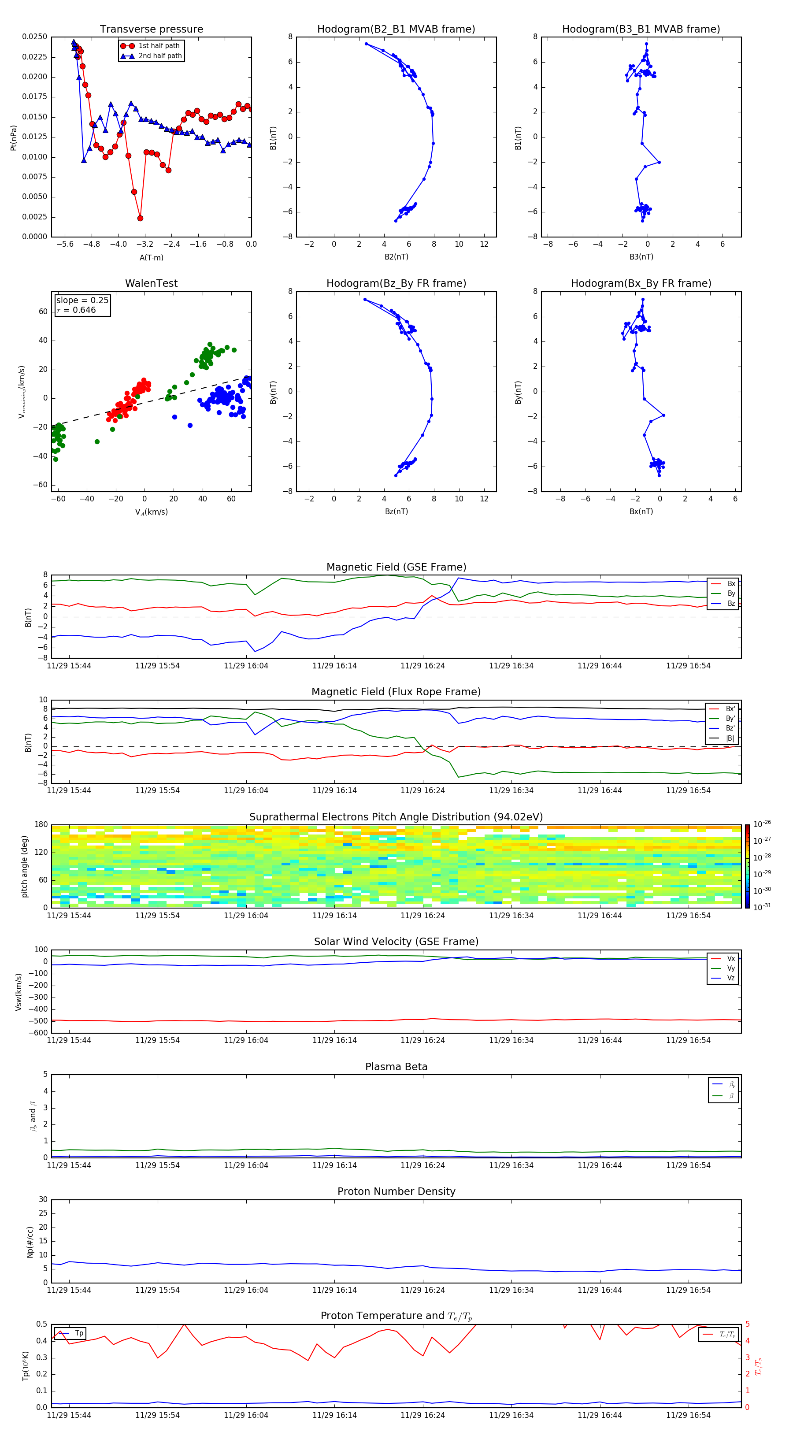
Task: Click the "Plasma Beta" plot title
Action: tap(396, 1067)
